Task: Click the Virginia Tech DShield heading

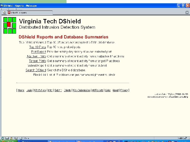Action: [50, 21]
